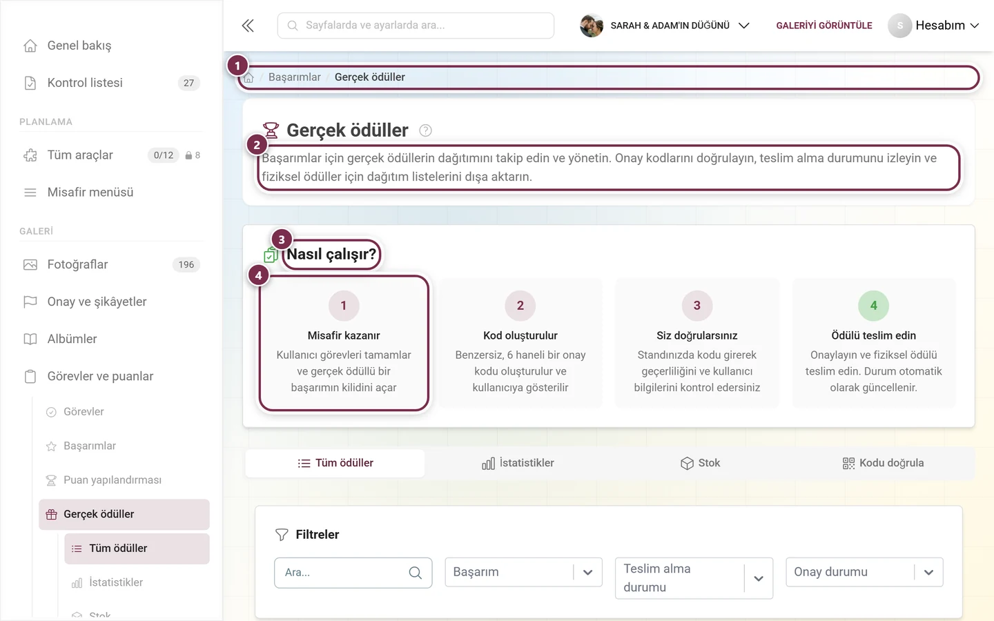Click the help question mark beside Gerçek ödüller
994x621 pixels.
click(426, 130)
